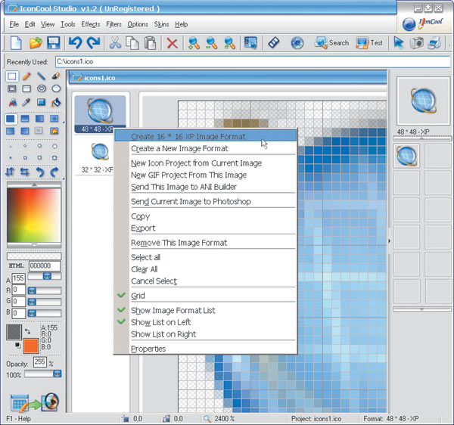The width and height of the screenshot is (454, 425).
Task: Select the hollow circle shape tool
Action: 56,88
